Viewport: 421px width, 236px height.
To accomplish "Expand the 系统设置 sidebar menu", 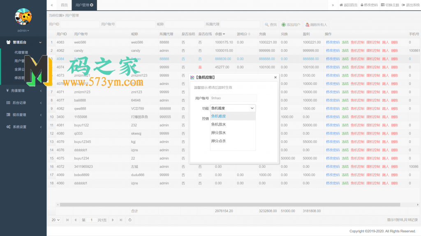I will point(23,127).
